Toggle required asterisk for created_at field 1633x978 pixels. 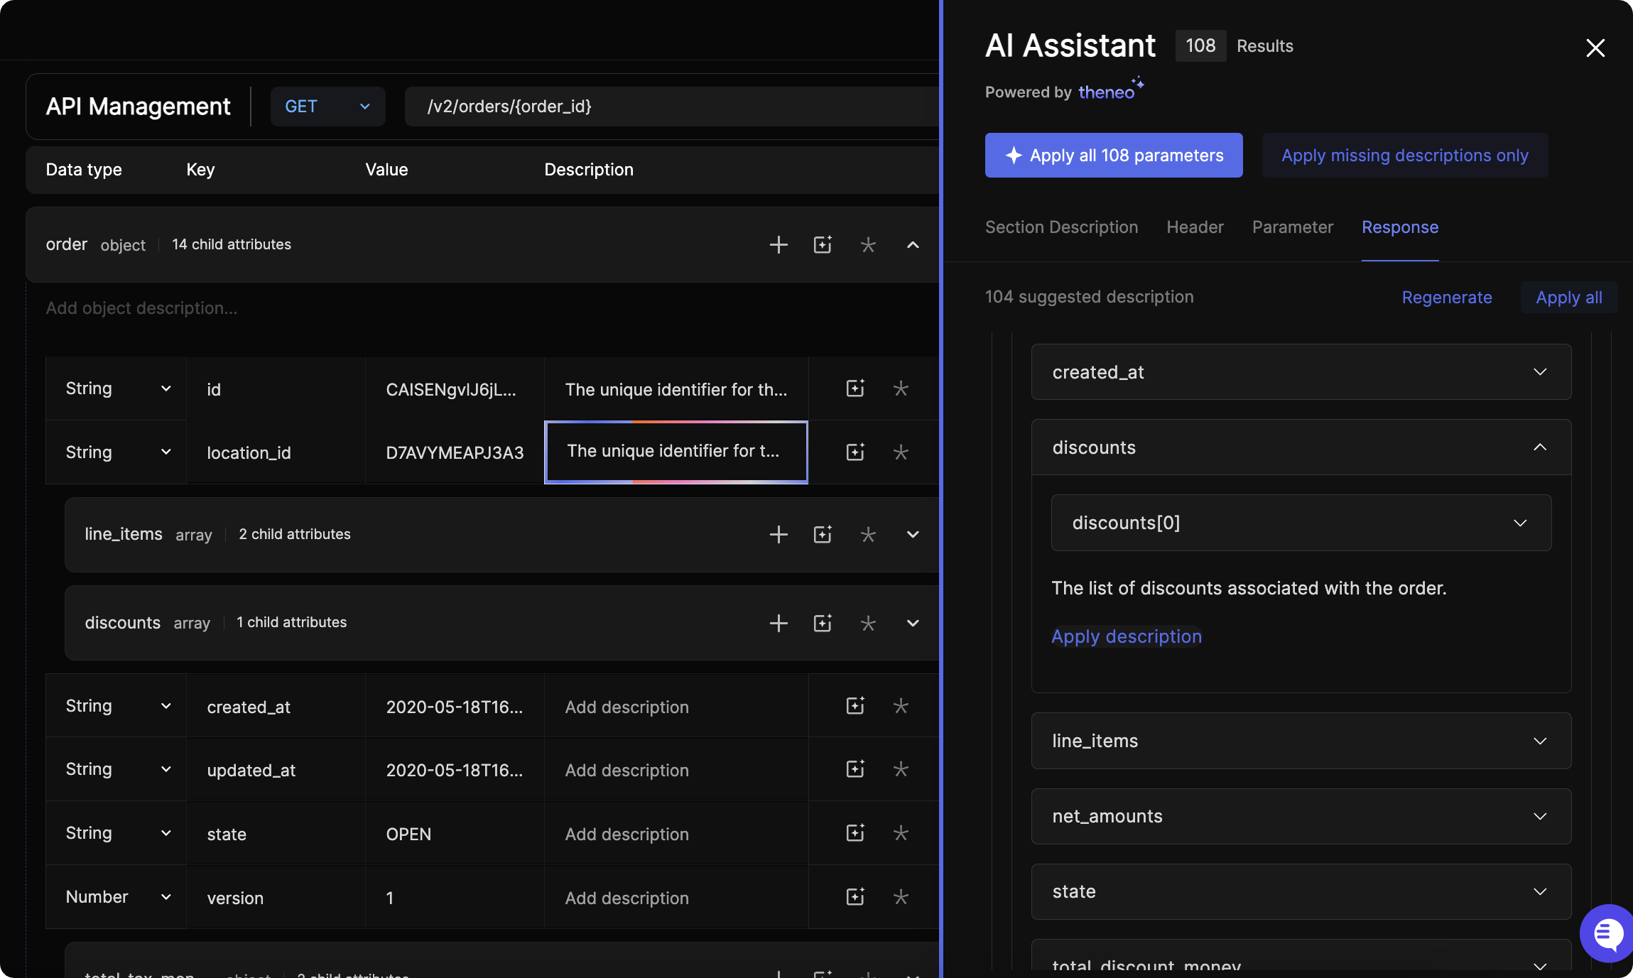(901, 706)
